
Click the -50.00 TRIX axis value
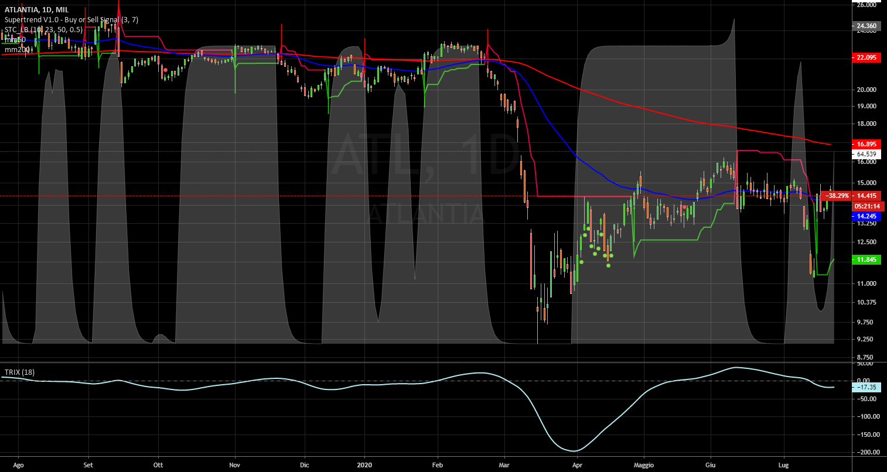pyautogui.click(x=866, y=399)
